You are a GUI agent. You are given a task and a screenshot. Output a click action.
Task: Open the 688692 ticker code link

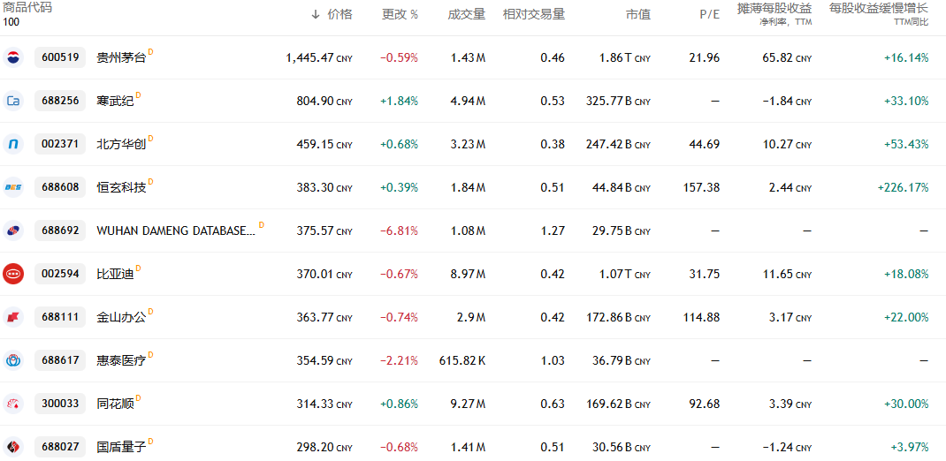(60, 230)
